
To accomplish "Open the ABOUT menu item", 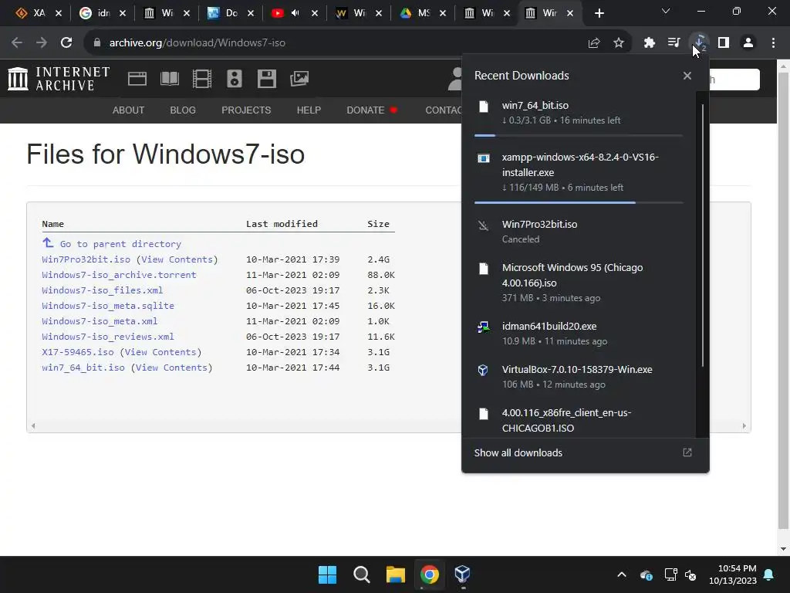I will tap(129, 110).
